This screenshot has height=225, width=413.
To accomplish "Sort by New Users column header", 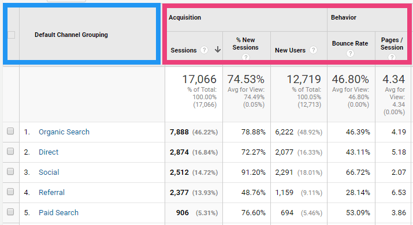I will (x=291, y=50).
